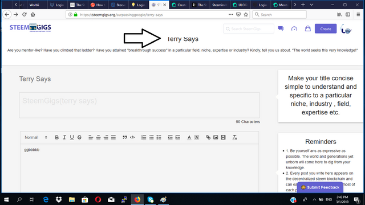Open list all tabs dropdown
This screenshot has width=365, height=205.
point(311,5)
